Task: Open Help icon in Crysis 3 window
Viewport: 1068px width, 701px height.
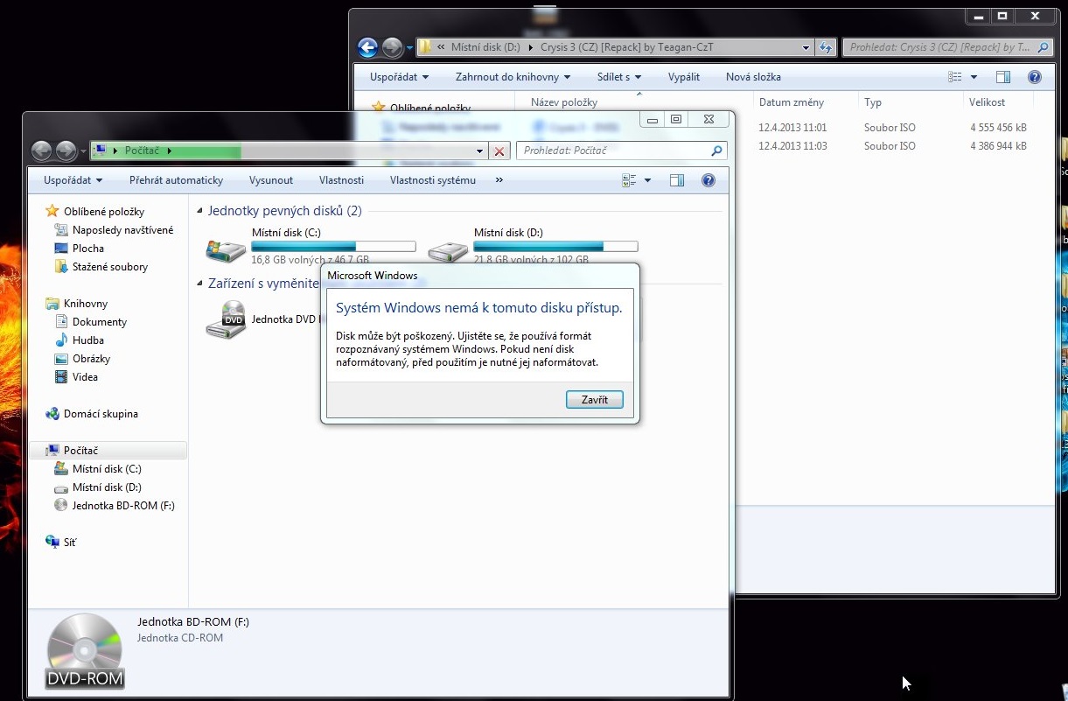Action: (x=1035, y=77)
